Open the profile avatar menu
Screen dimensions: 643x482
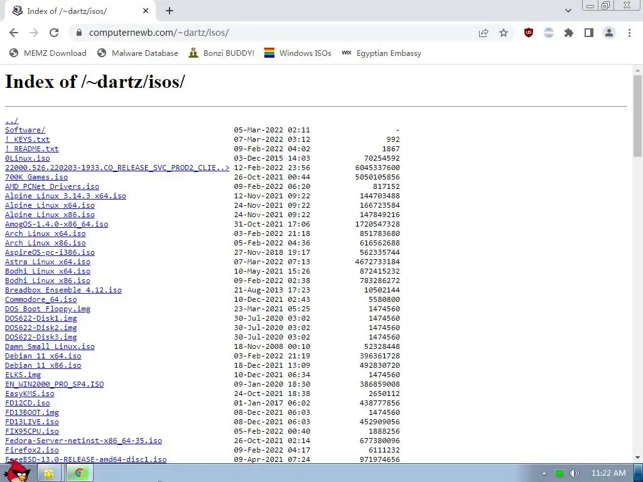(x=609, y=33)
